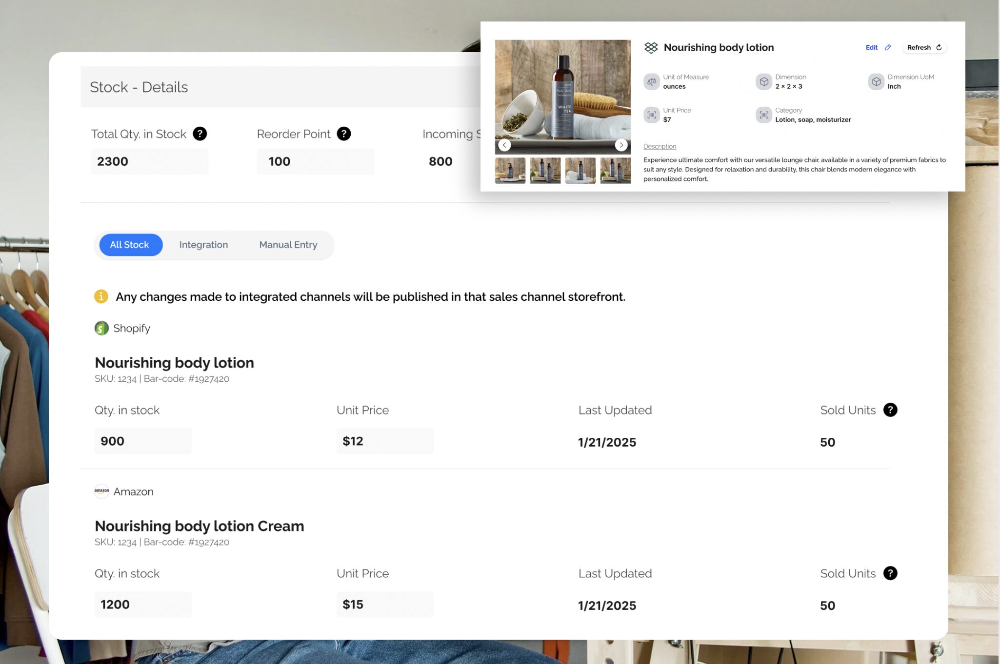Click the Reorder Point field showing 100

point(316,161)
